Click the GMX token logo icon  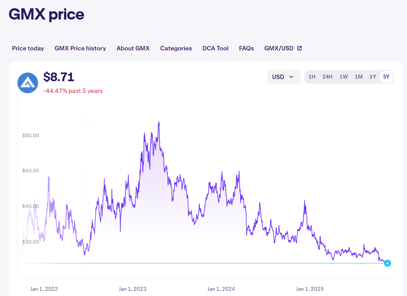(28, 83)
